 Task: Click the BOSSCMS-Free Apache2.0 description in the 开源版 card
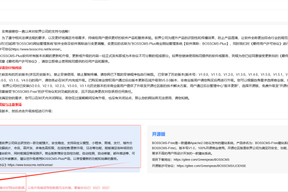coord(220,148)
